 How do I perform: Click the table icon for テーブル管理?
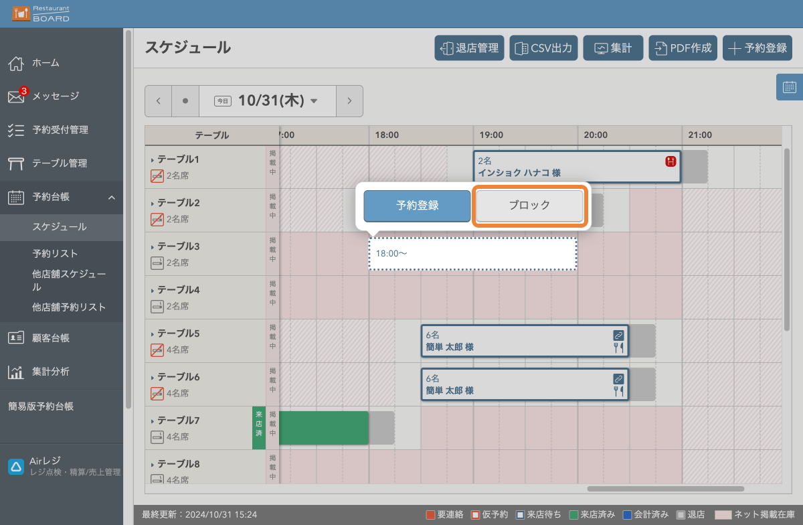click(16, 163)
